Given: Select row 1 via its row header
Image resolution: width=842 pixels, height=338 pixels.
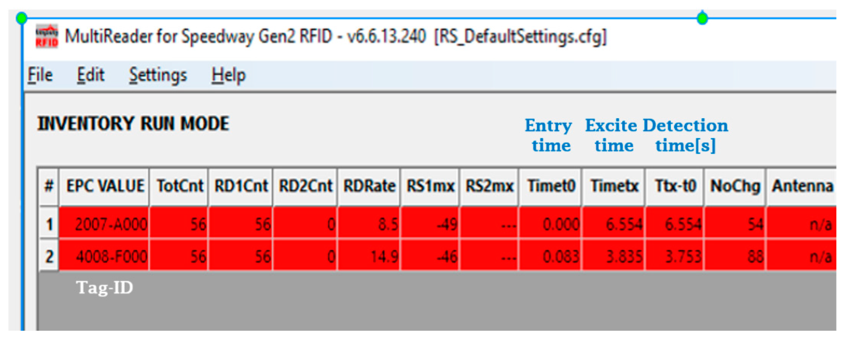Looking at the screenshot, I should pos(49,224).
